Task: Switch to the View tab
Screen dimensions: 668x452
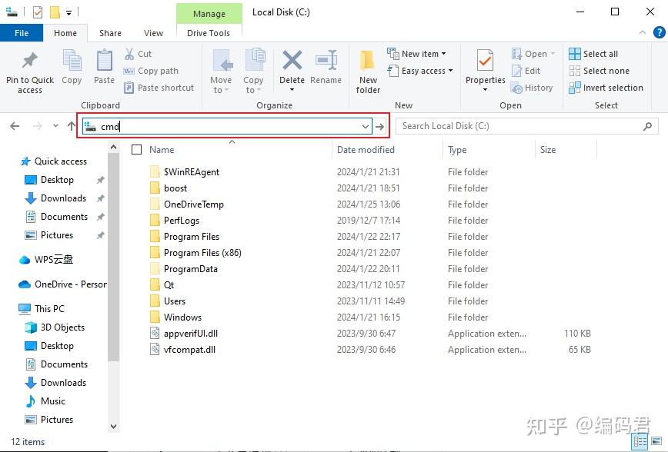Action: 152,33
